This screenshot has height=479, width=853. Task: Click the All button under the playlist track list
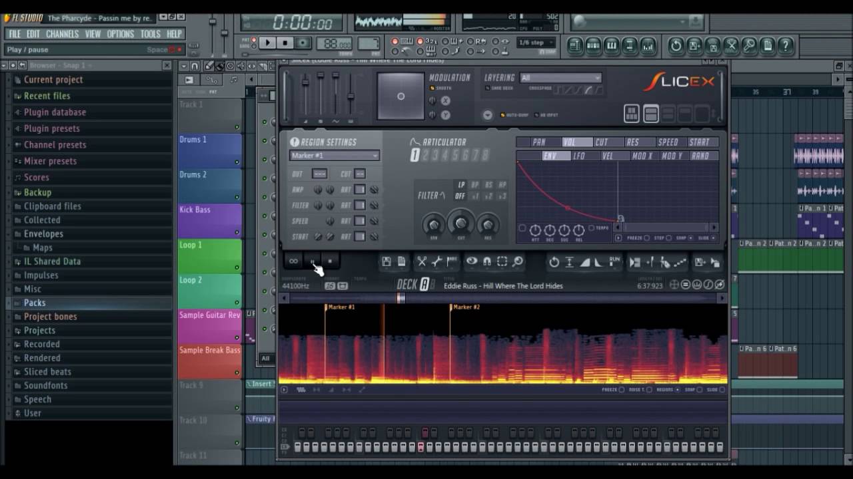[265, 358]
